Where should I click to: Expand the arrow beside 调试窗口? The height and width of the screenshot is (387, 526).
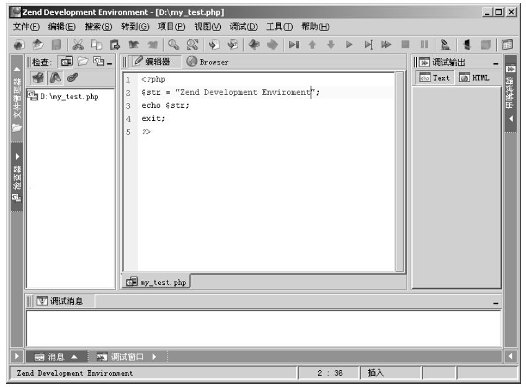154,357
